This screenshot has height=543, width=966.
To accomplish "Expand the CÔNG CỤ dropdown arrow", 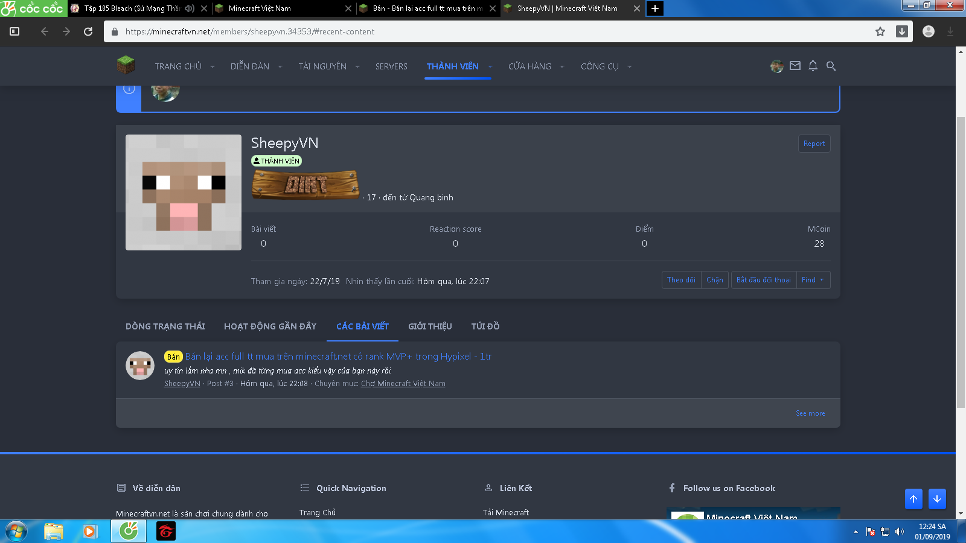I will click(x=630, y=66).
